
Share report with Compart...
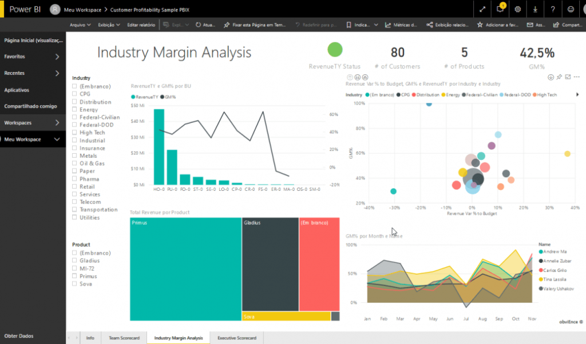(567, 25)
